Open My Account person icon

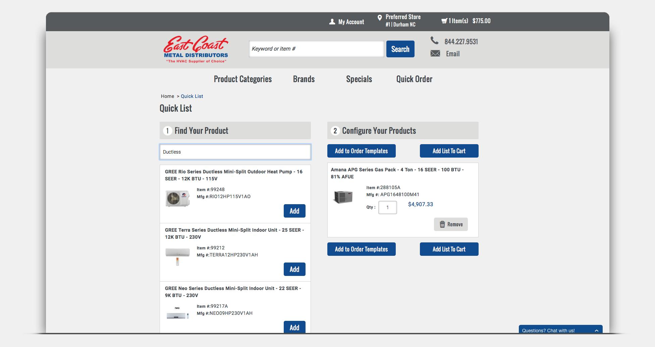tap(332, 22)
